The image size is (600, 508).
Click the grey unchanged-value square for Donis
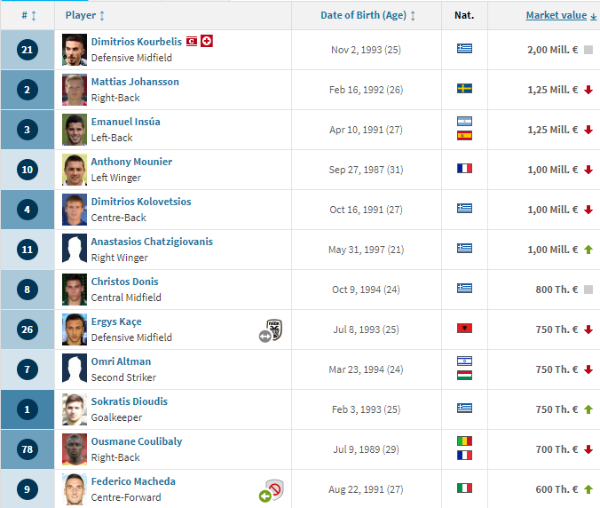coord(588,290)
